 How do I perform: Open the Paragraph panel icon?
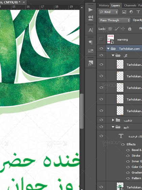tap(91, 42)
